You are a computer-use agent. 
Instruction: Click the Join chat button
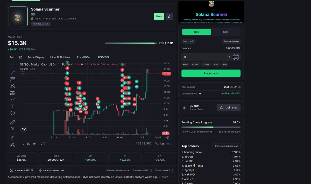click(x=229, y=108)
